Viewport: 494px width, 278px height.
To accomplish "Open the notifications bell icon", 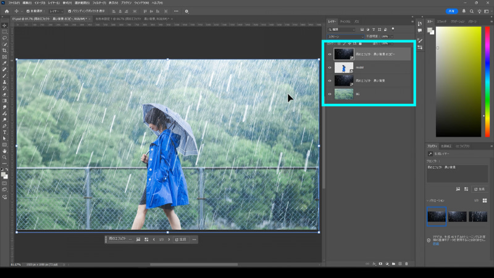I will 464,11.
